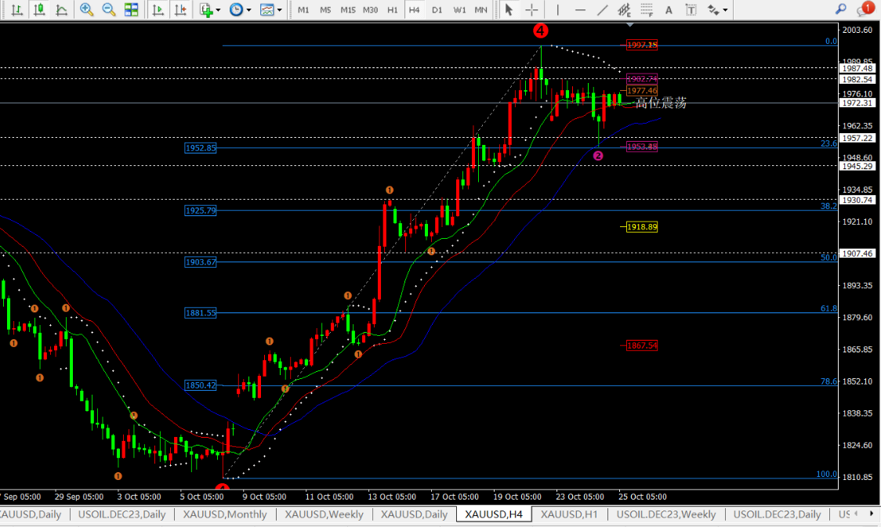Viewport: 881px width, 527px height.
Task: Switch to bar chart display
Action: click(17, 9)
